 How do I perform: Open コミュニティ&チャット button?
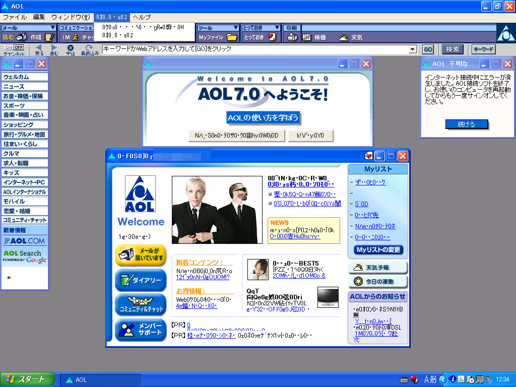click(x=141, y=305)
